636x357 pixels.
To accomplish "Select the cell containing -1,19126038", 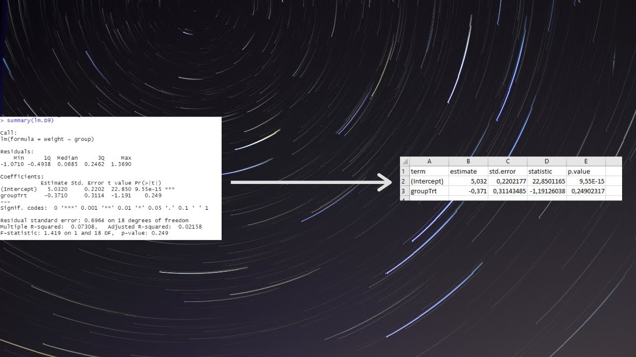I will coord(547,190).
